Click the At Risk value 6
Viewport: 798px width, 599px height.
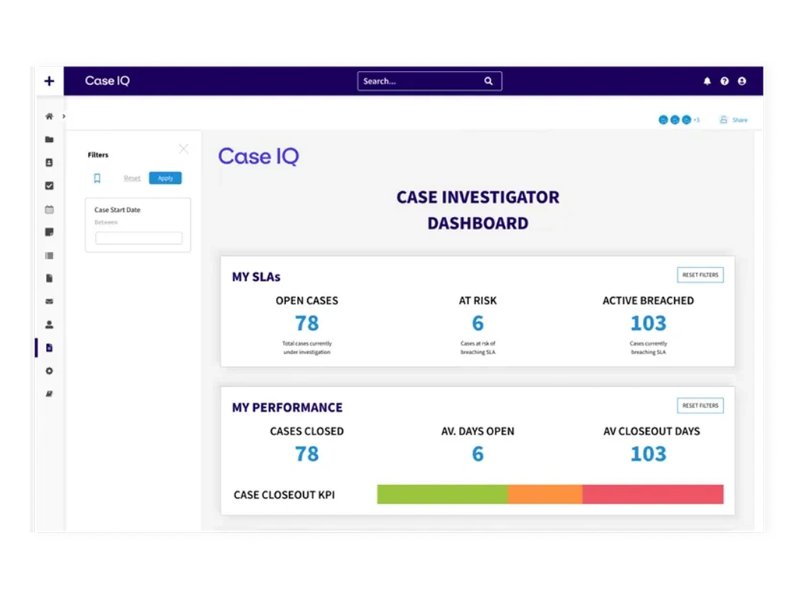(478, 323)
